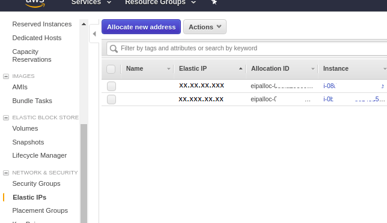Check the first Elastic IP row checkbox

[x=111, y=86]
